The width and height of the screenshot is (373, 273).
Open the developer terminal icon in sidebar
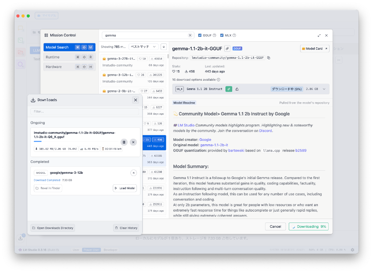(21, 40)
